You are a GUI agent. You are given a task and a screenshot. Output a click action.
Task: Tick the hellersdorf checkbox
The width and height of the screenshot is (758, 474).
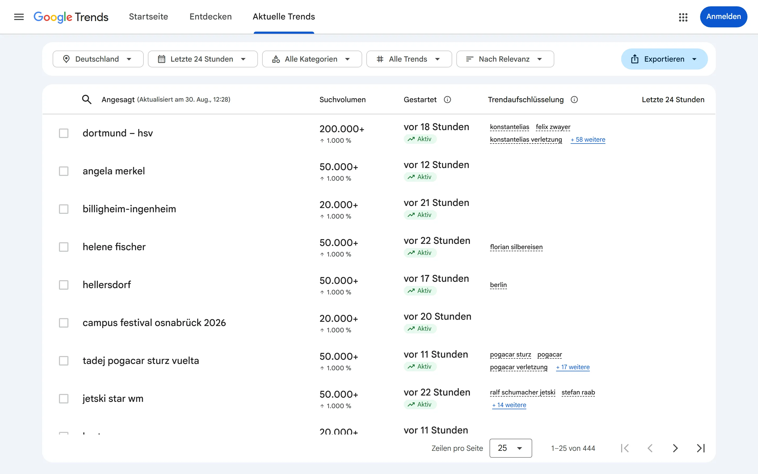tap(64, 285)
